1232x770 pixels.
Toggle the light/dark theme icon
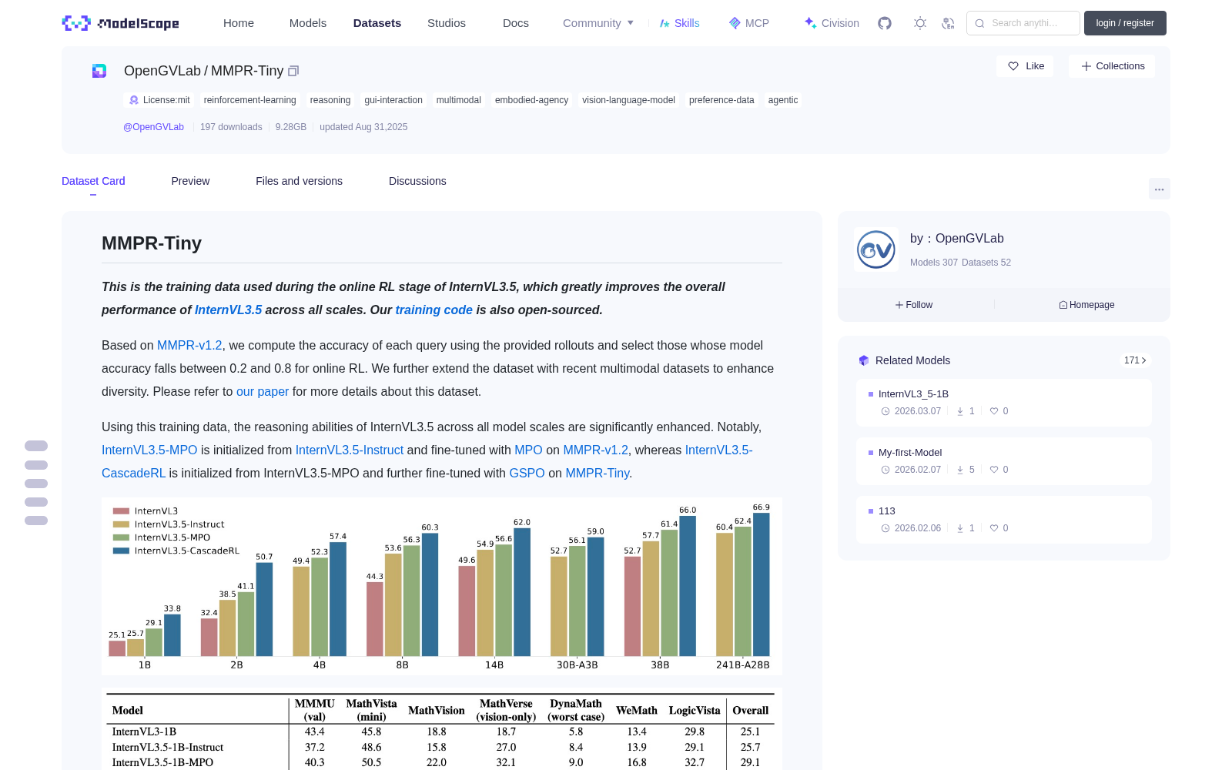(x=920, y=23)
